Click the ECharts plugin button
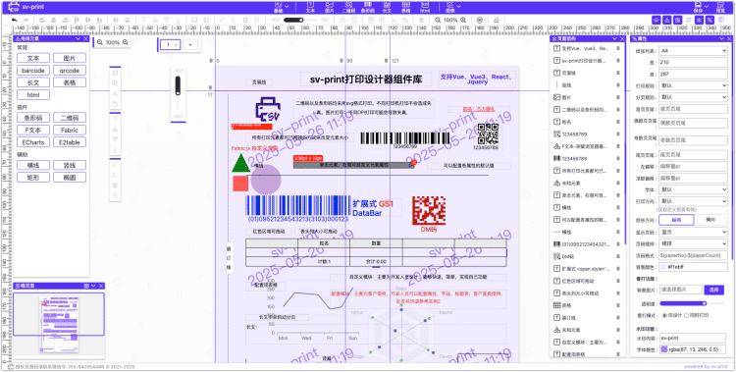 (x=33, y=142)
